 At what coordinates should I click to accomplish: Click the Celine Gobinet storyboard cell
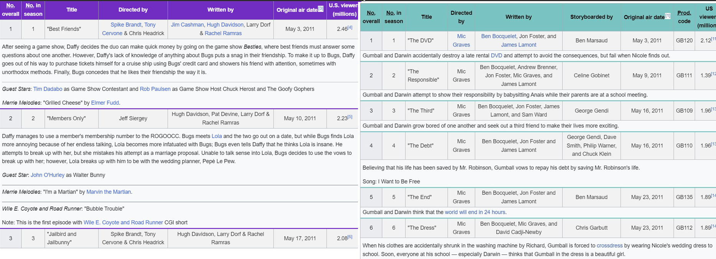591,75
